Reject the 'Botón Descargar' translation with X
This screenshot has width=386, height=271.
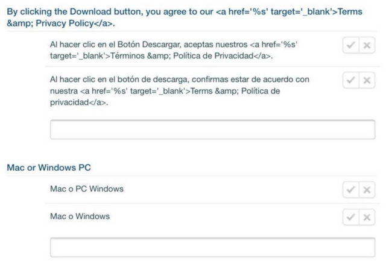pos(366,45)
